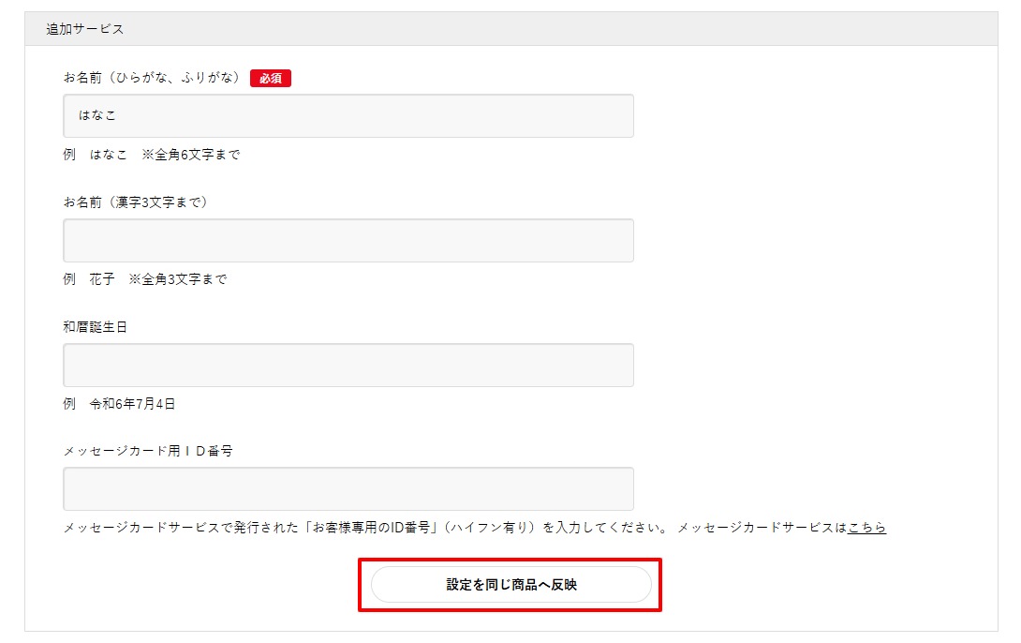Open the こちら message card service link
This screenshot has height=643, width=1021.
coord(866,528)
